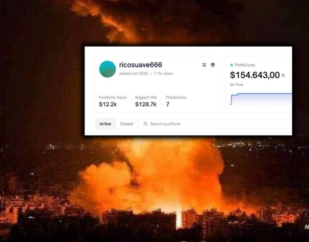This screenshot has height=242, width=309.
Task: Click the $154.643,00 profit amount
Action: click(x=255, y=75)
